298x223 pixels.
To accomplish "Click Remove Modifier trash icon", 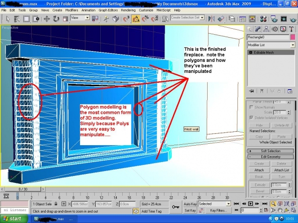I will (x=279, y=91).
